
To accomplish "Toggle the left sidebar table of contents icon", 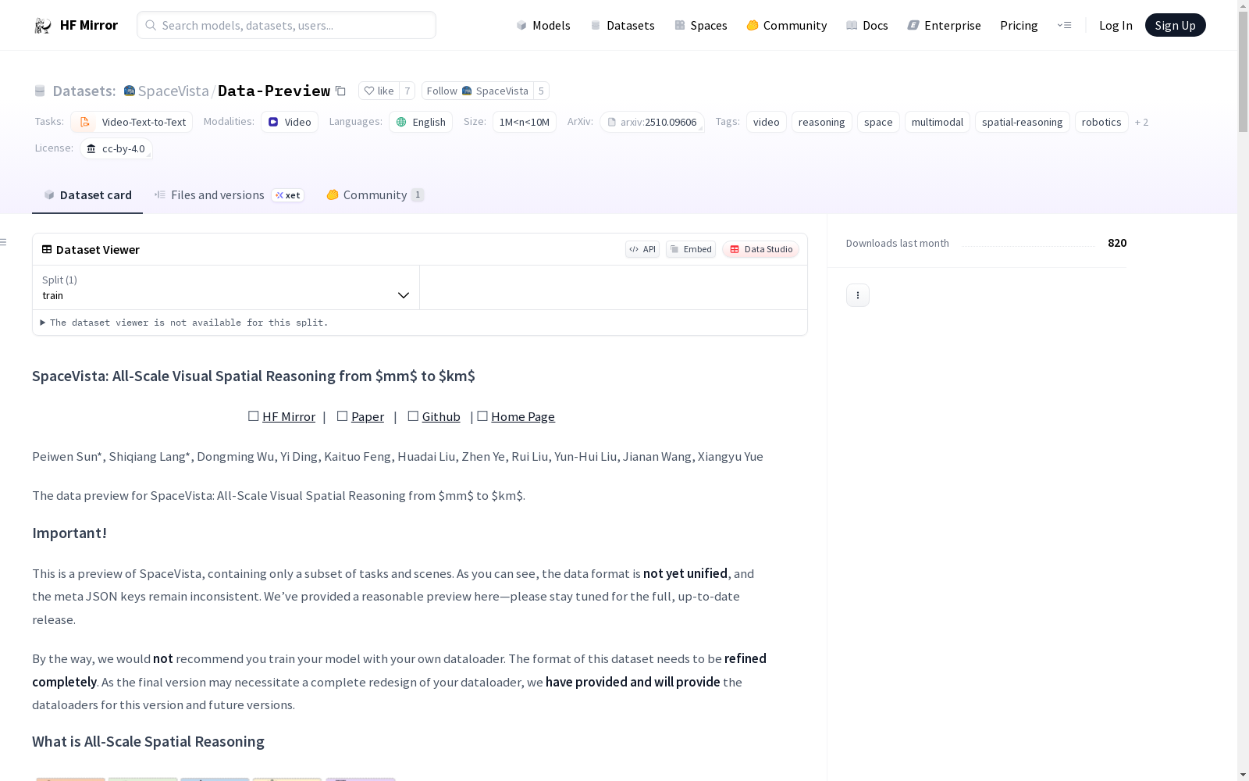I will (x=4, y=242).
